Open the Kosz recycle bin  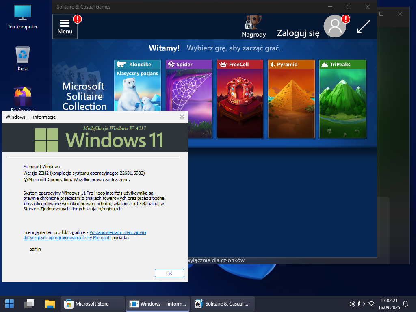23,58
